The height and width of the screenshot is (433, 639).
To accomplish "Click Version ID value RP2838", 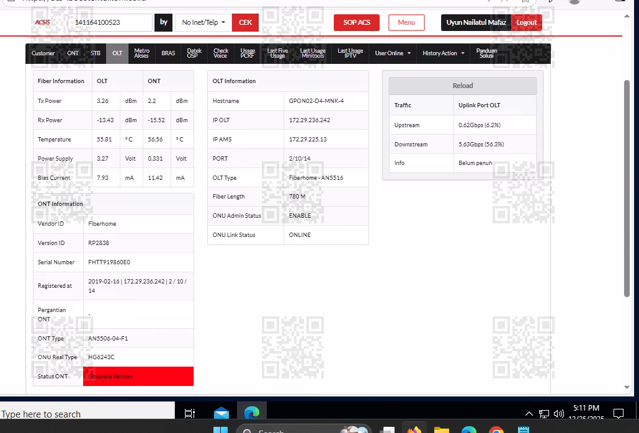I will click(99, 243).
